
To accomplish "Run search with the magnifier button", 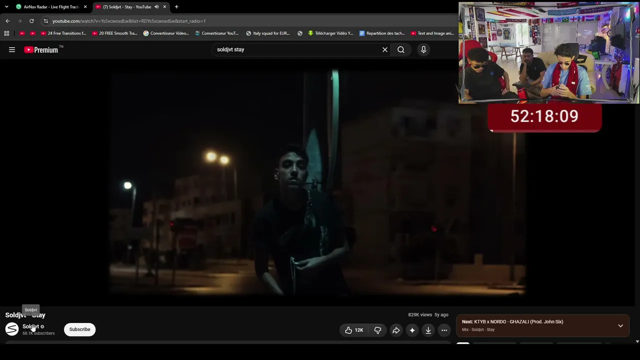I will [x=401, y=49].
